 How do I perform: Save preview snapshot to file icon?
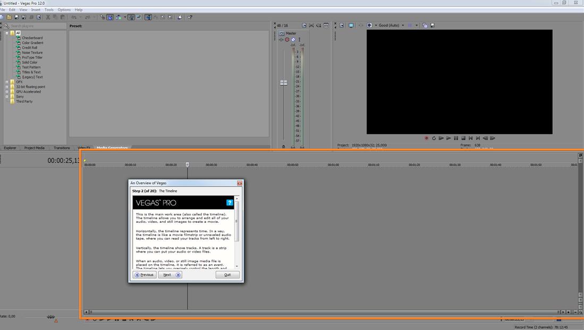point(433,25)
